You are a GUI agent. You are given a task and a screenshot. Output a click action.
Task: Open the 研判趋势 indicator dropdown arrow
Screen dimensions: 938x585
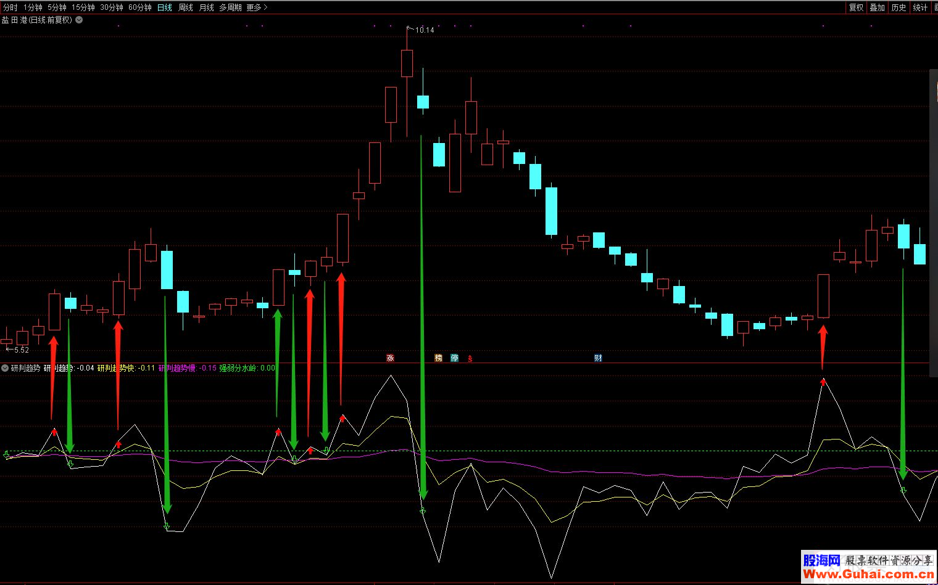coord(5,368)
